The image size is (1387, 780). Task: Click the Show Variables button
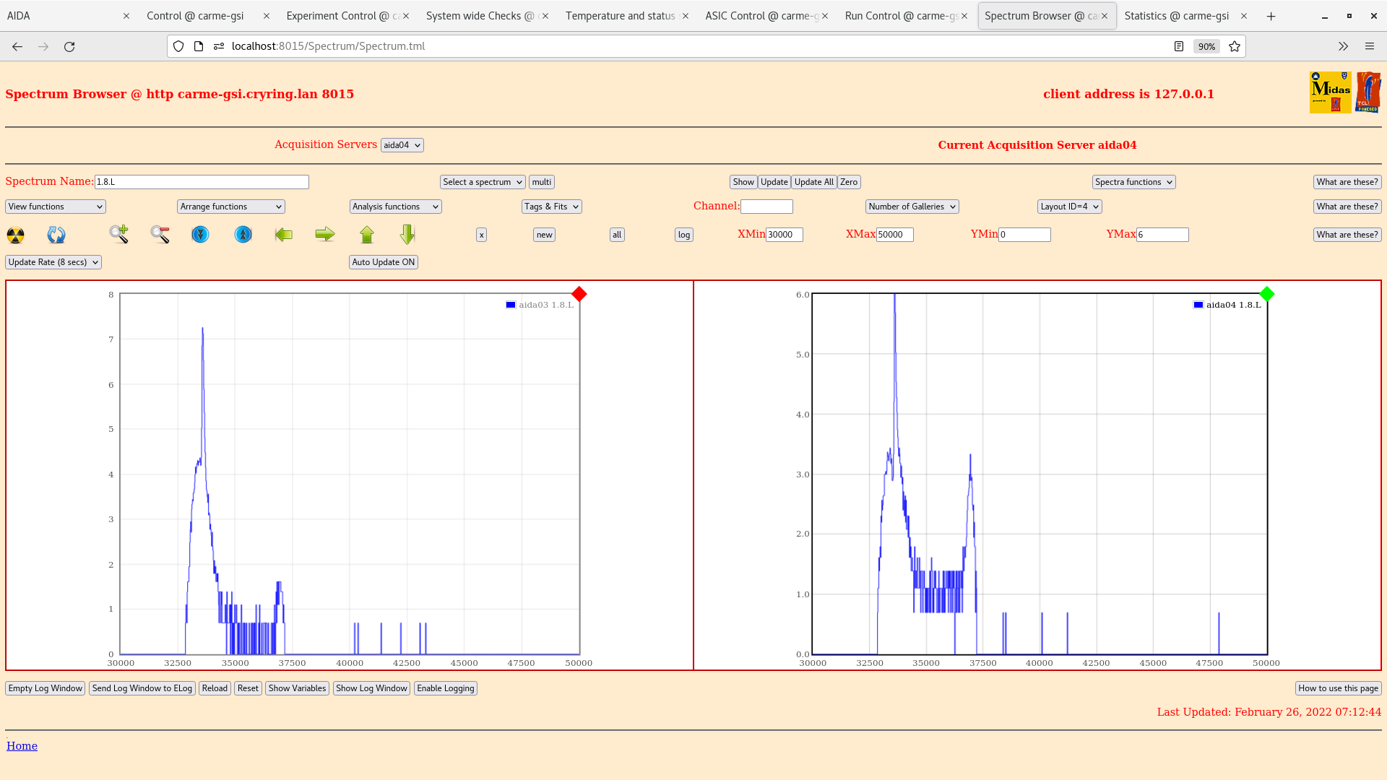click(x=297, y=688)
